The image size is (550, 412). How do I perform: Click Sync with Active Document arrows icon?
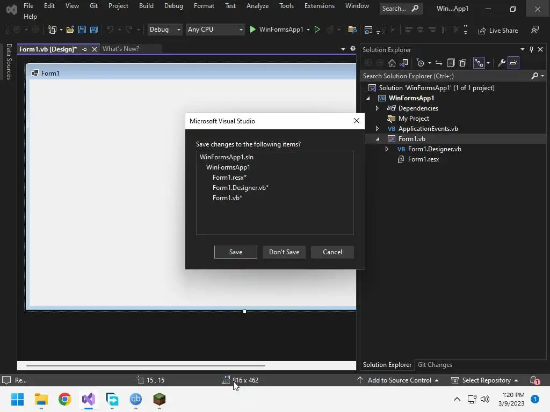(439, 63)
